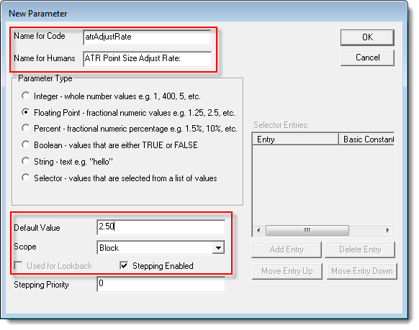Click the Selector Entries horizontal scrollbar thumb
This screenshot has height=330, width=419.
(307, 230)
